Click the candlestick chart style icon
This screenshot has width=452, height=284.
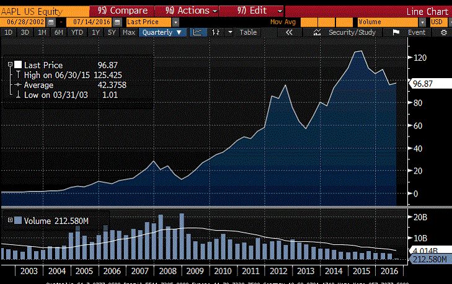[216, 32]
